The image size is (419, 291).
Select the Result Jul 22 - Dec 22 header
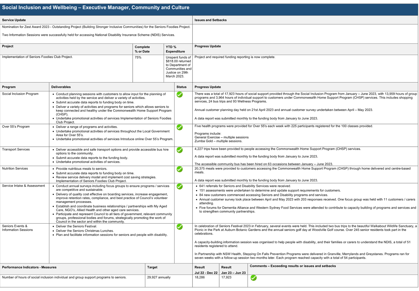[x=206, y=270]
